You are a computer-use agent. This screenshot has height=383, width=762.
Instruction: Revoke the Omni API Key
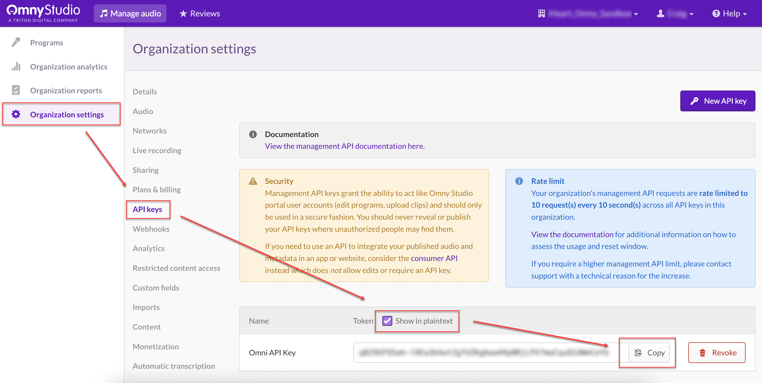pos(716,353)
